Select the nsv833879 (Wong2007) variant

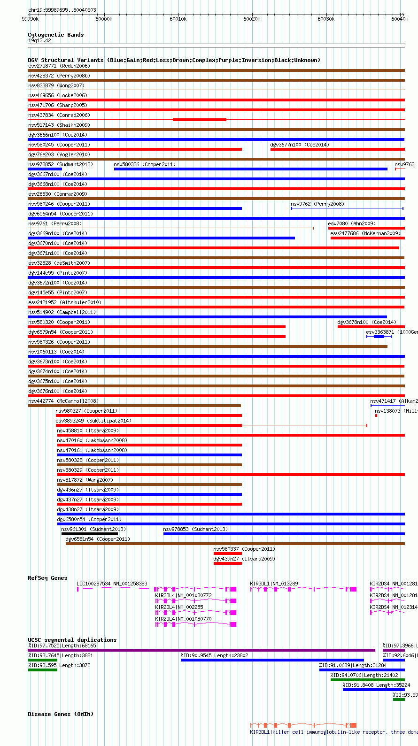tap(56, 85)
